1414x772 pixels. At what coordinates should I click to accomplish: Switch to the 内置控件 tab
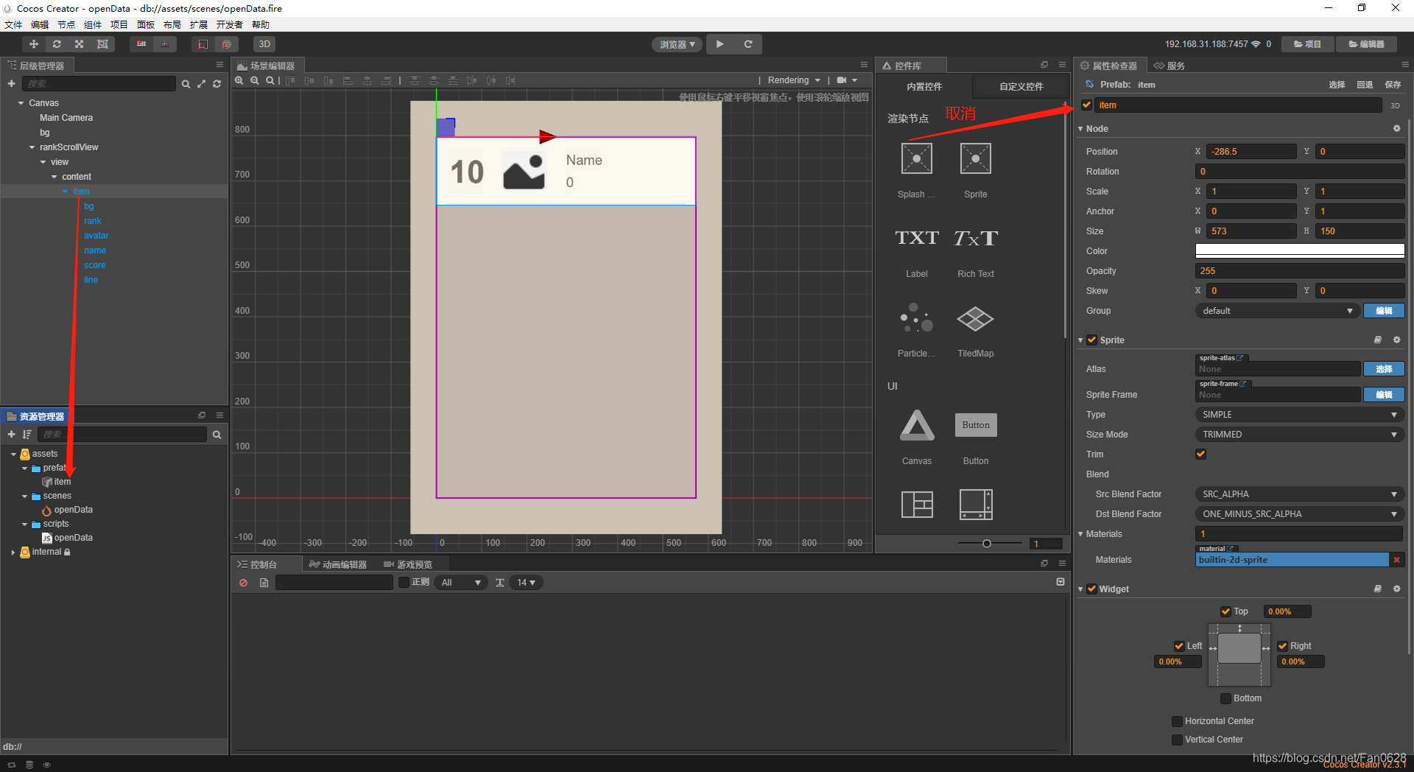click(924, 86)
